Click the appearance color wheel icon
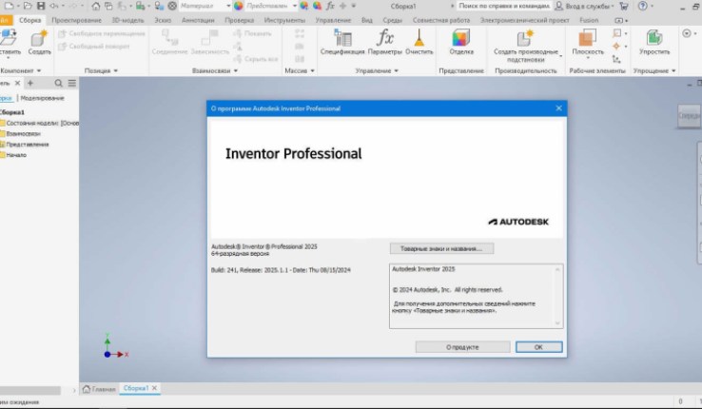The height and width of the screenshot is (409, 702). (x=238, y=6)
